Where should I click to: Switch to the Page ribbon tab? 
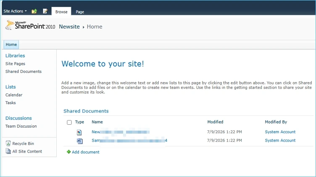pyautogui.click(x=80, y=12)
